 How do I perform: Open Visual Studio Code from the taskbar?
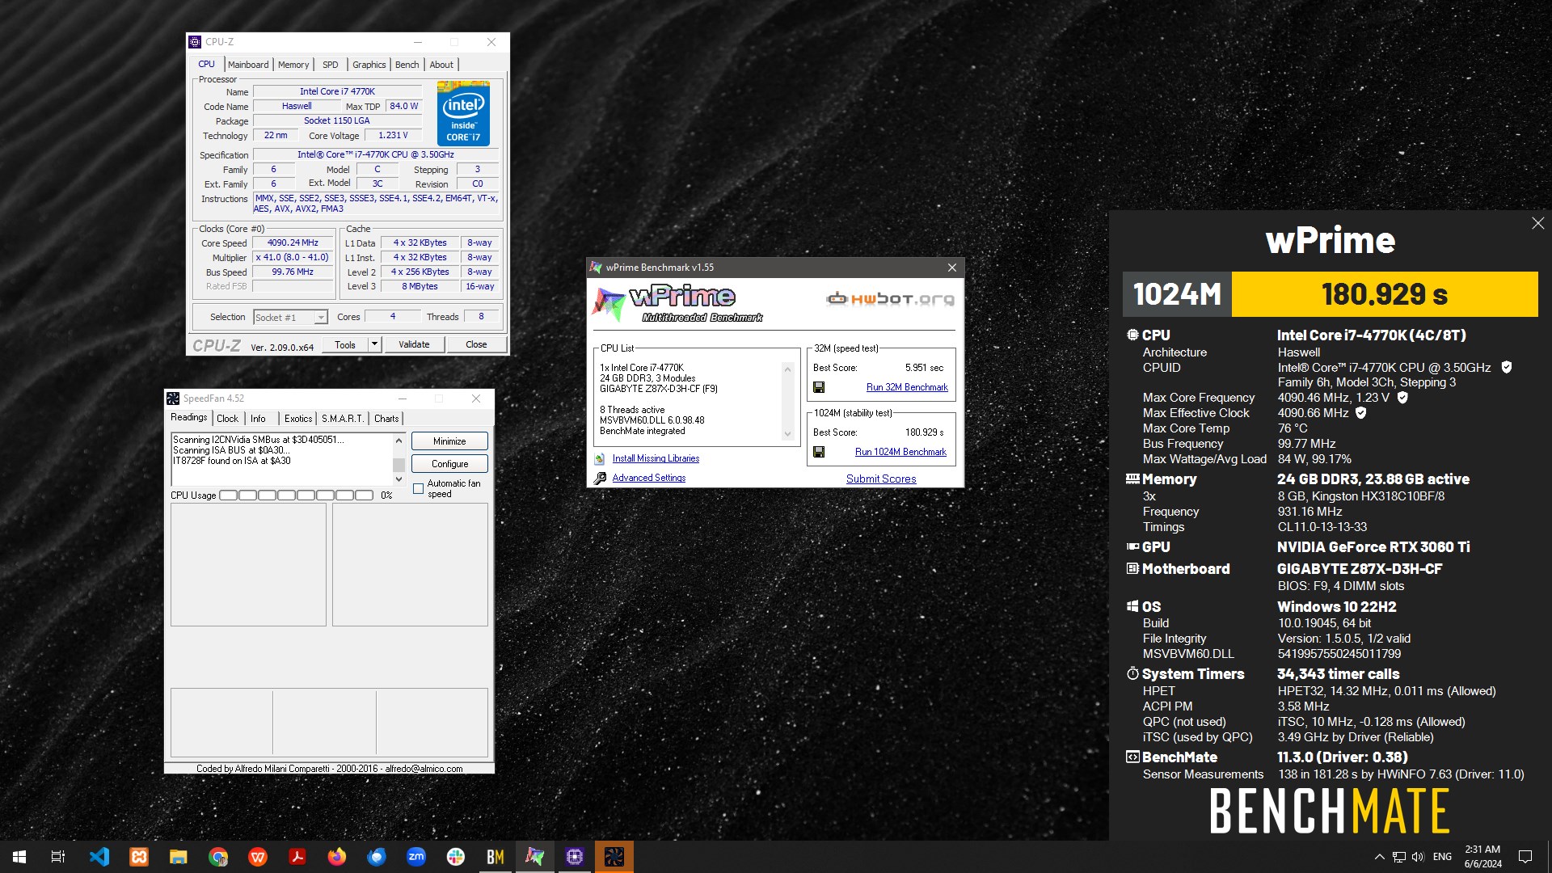[99, 857]
